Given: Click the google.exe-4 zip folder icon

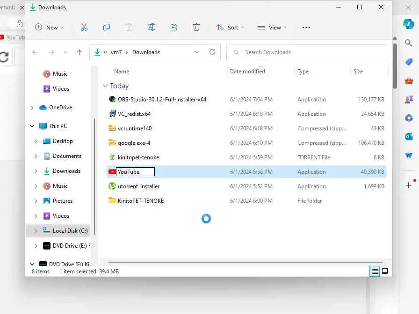Looking at the screenshot, I should coord(112,143).
